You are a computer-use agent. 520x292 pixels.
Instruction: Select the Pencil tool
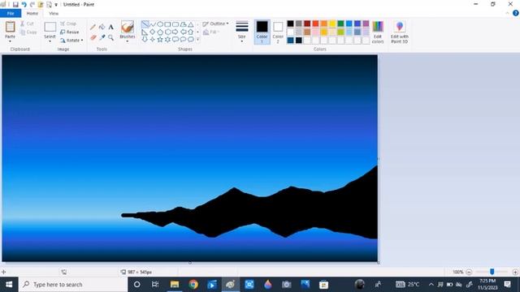pyautogui.click(x=93, y=27)
